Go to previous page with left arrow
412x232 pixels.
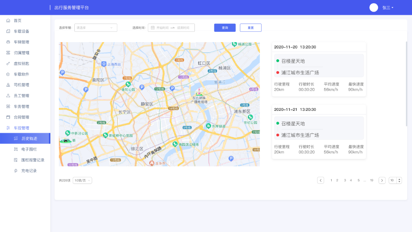321,180
